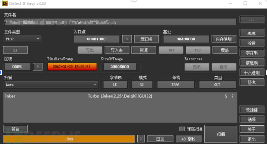Click the file name path field
Screen dimensions: 267x144
pyautogui.click(x=120, y=22)
